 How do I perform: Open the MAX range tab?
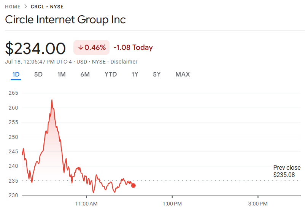(183, 74)
